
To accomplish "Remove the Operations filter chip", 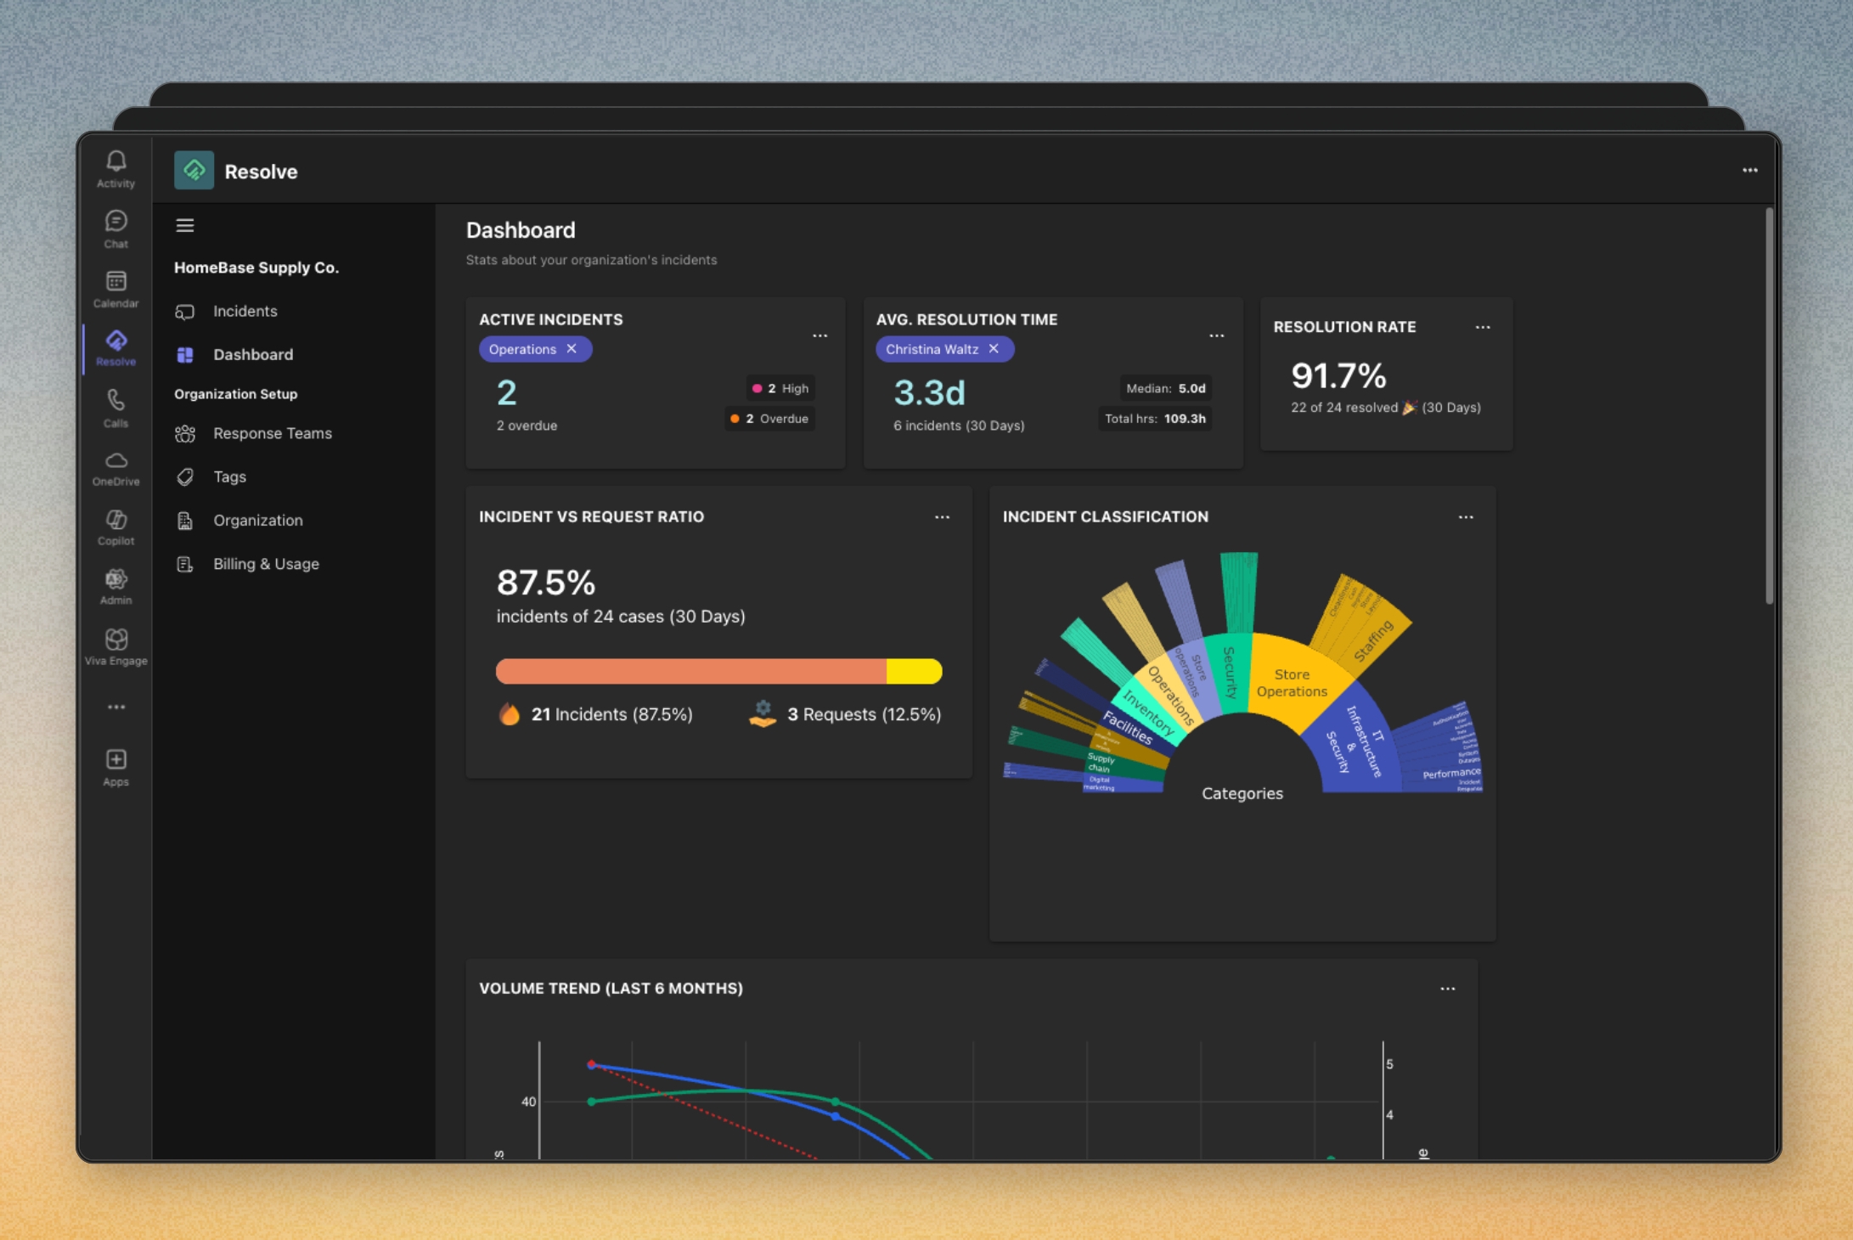I will [572, 349].
